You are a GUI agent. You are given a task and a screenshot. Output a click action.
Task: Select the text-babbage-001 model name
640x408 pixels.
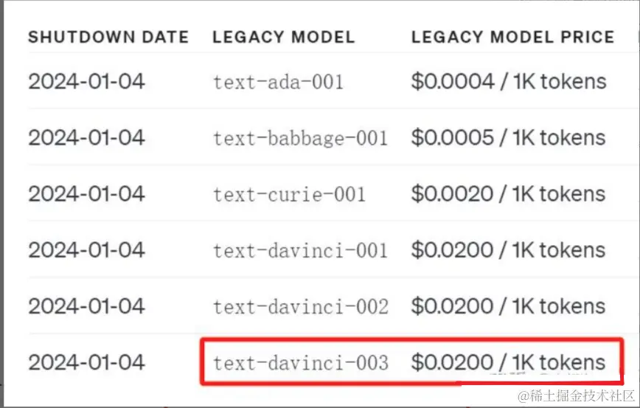tap(300, 138)
